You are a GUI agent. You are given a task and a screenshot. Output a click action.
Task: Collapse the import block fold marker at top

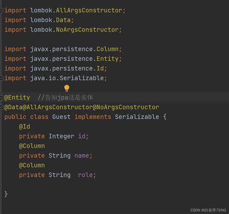point(1,11)
